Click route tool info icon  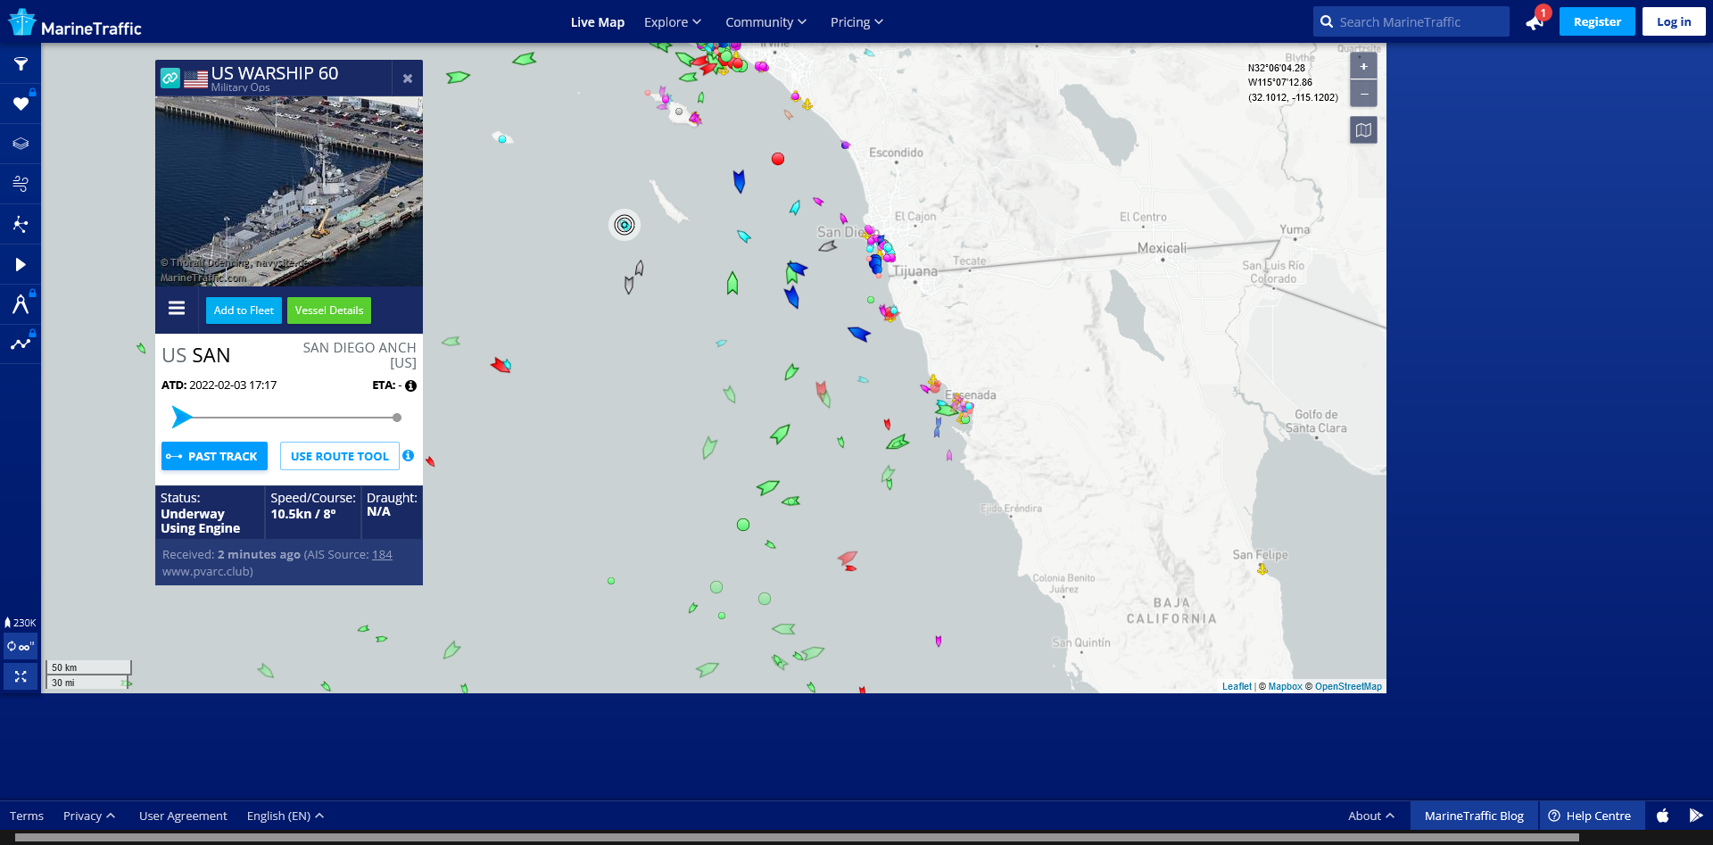(408, 456)
